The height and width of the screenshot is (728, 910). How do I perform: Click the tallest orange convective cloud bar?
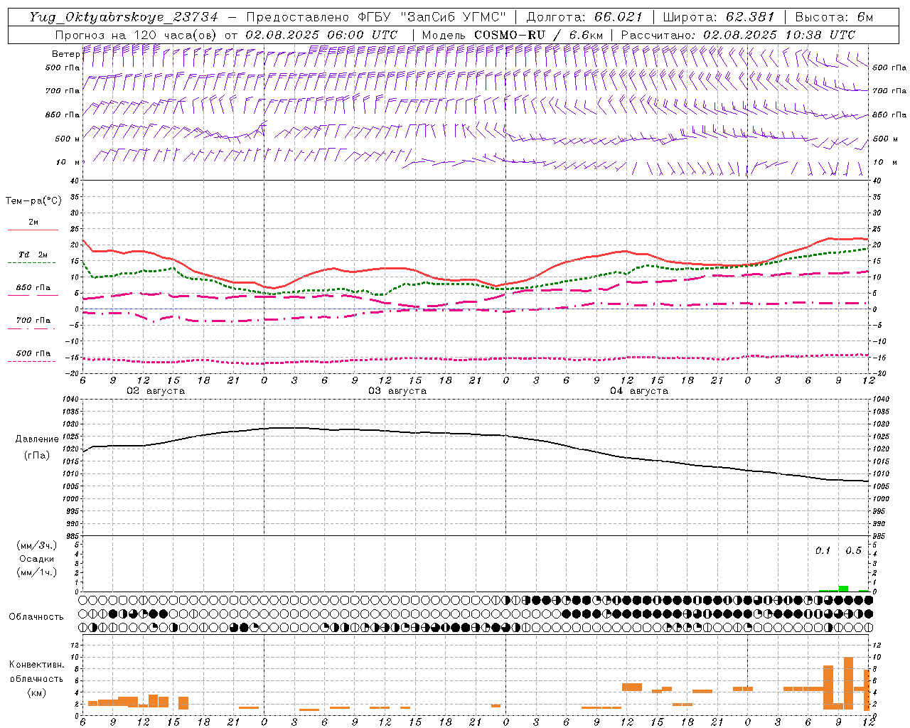(848, 683)
